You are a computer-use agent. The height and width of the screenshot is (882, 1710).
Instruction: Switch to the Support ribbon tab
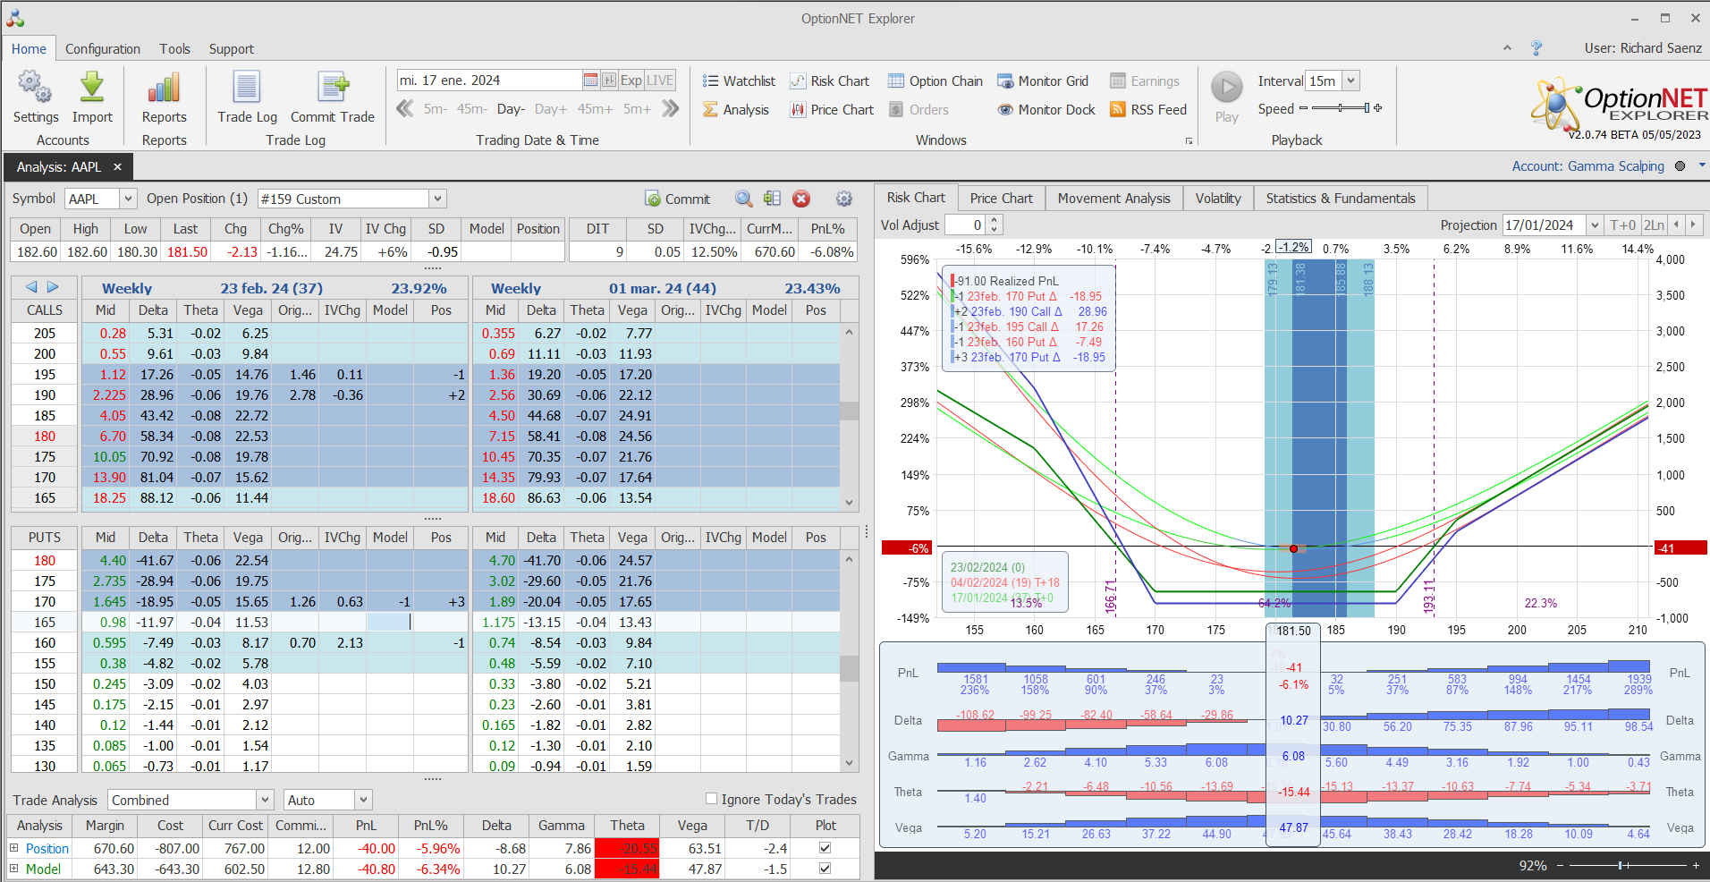coord(232,49)
